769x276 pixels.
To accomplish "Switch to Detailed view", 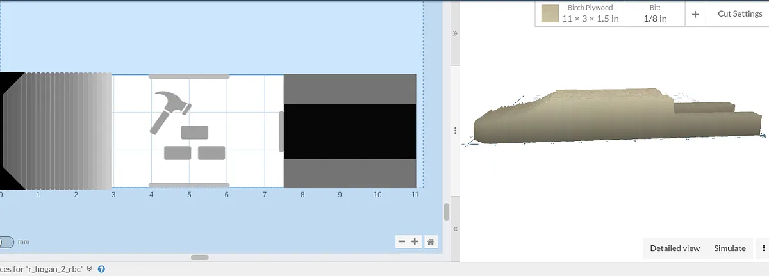I will point(675,248).
